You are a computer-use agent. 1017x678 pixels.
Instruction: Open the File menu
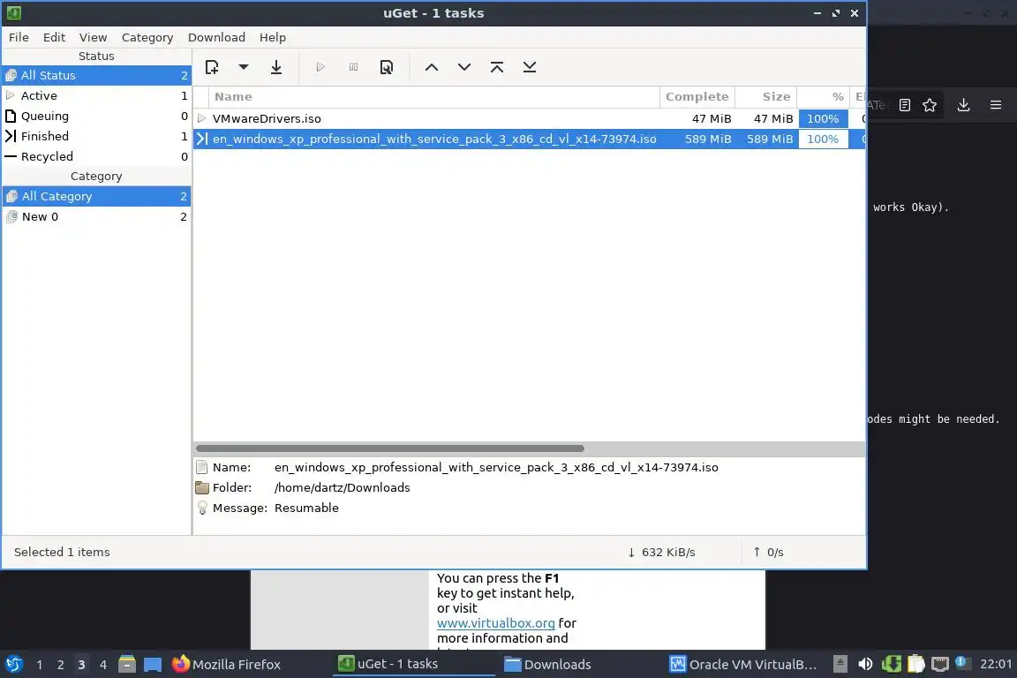click(x=19, y=38)
